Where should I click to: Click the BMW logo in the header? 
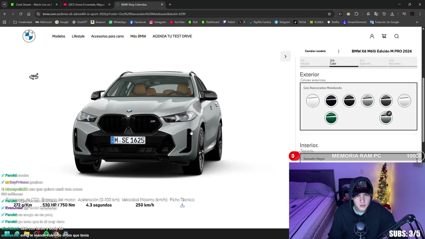(29, 36)
